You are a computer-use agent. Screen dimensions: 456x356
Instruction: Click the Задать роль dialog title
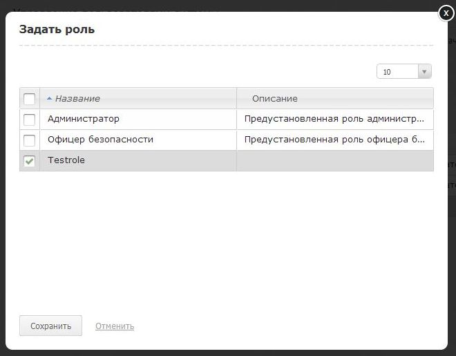click(x=57, y=29)
